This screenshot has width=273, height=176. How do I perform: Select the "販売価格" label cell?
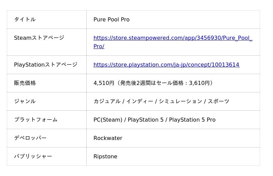(x=25, y=83)
